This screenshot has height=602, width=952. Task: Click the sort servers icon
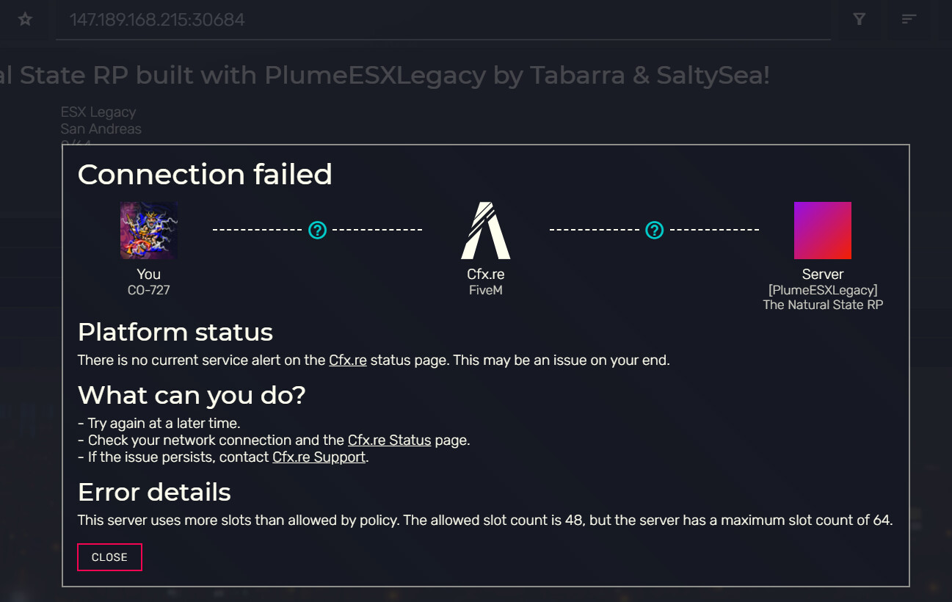[x=909, y=19]
